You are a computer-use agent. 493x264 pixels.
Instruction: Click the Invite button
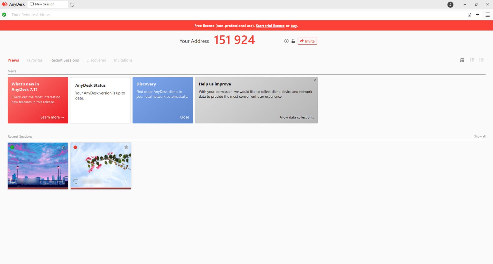click(307, 41)
